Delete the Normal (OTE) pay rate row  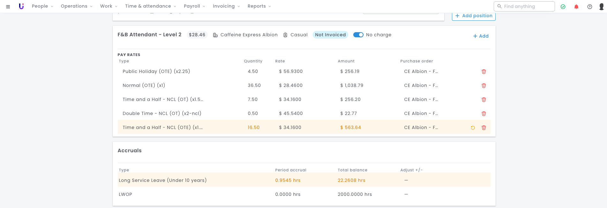coord(484,86)
